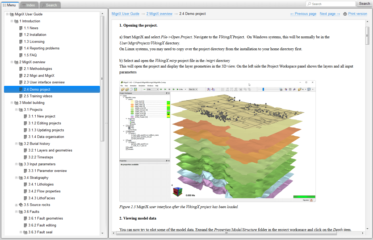Click the book icon beside 3.2 Burial history
The height and width of the screenshot is (240, 373).
tap(21, 144)
